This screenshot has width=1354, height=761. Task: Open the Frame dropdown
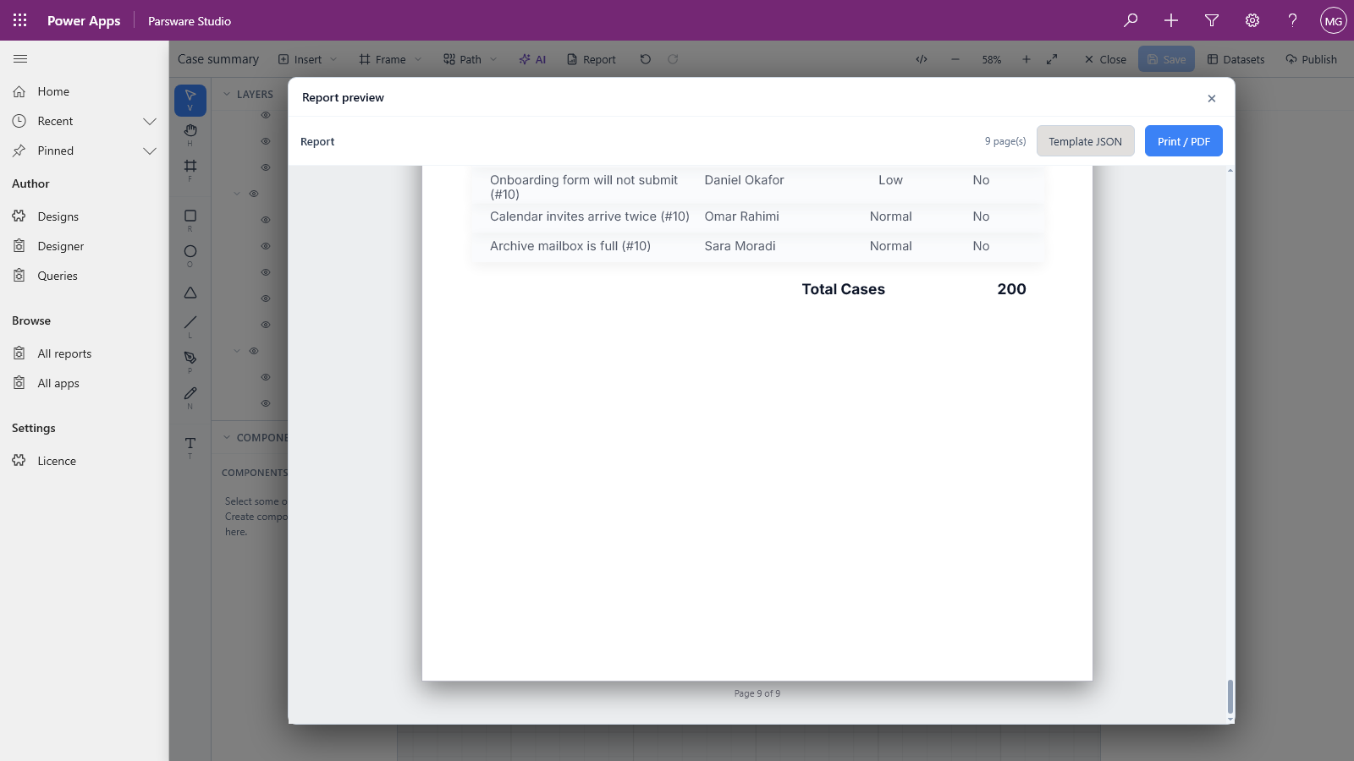click(x=390, y=59)
